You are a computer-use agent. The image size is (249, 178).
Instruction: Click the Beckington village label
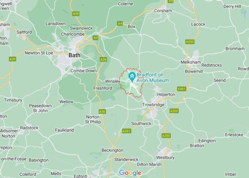pos(112,150)
